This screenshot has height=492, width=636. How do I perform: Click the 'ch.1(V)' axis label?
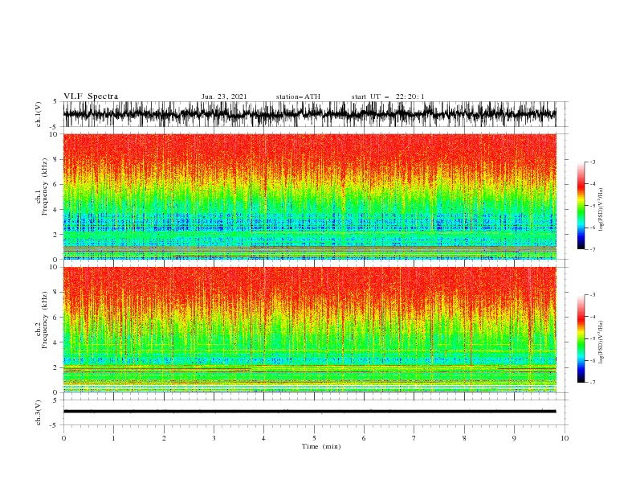[39, 114]
